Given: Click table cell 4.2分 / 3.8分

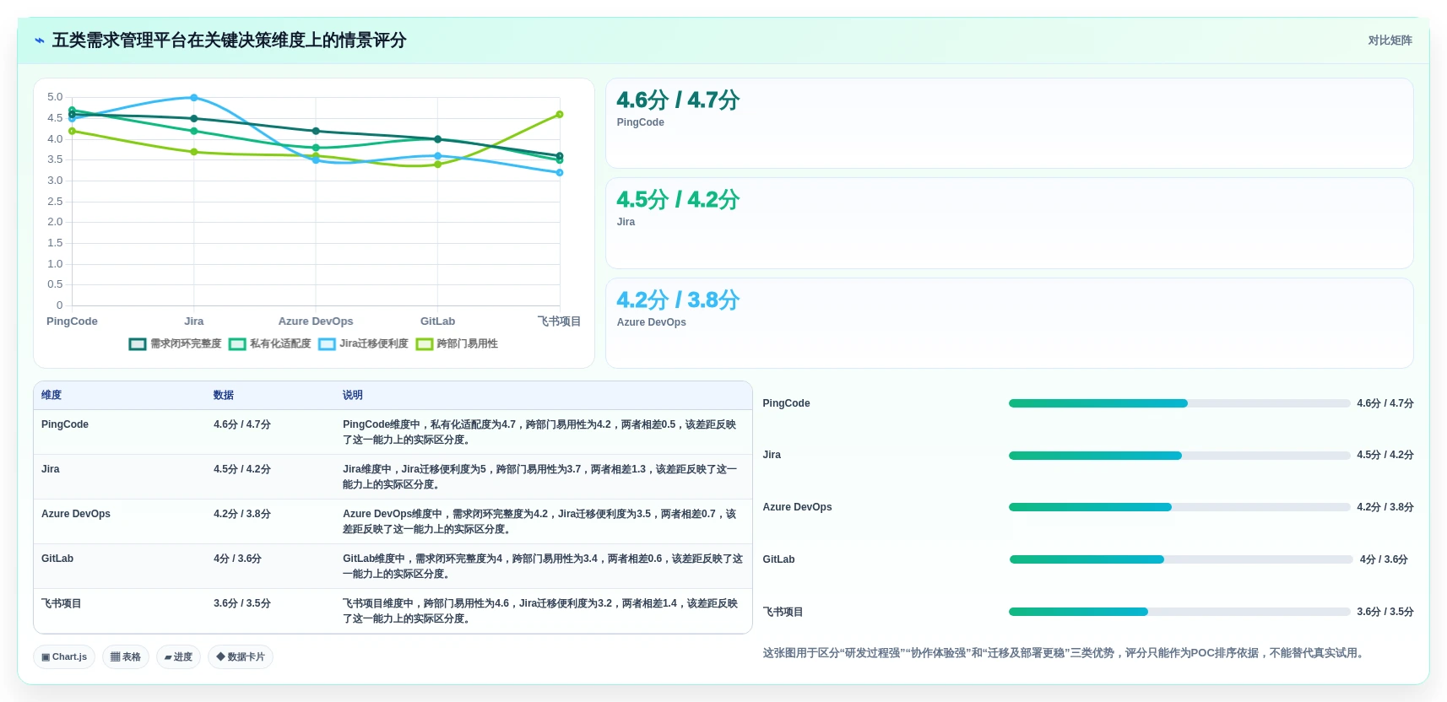Looking at the screenshot, I should coord(242,514).
